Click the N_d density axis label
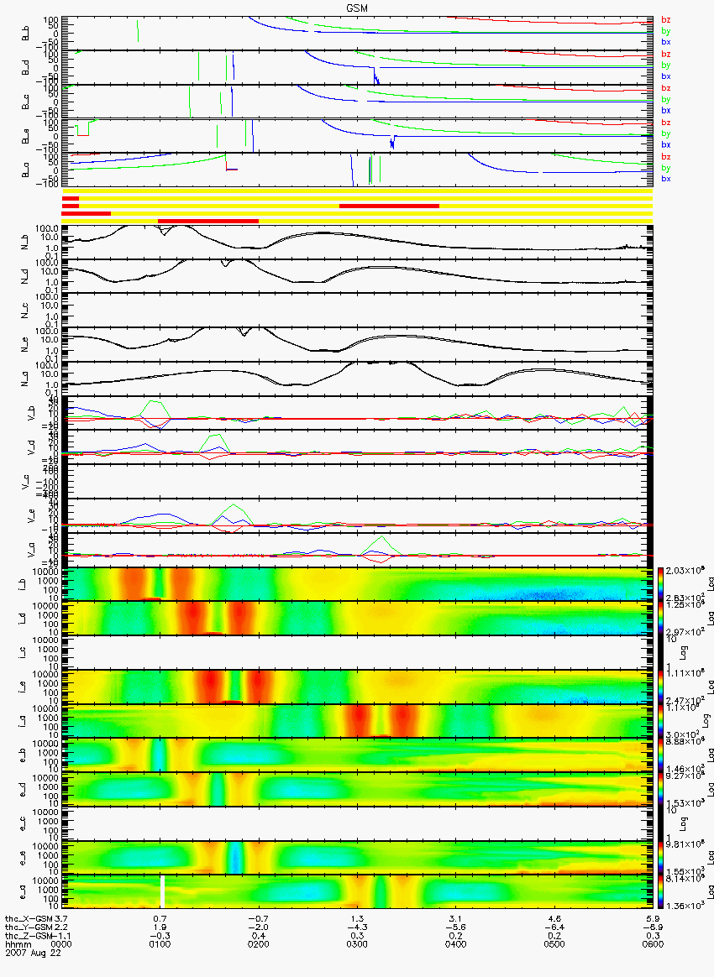 [x=25, y=275]
